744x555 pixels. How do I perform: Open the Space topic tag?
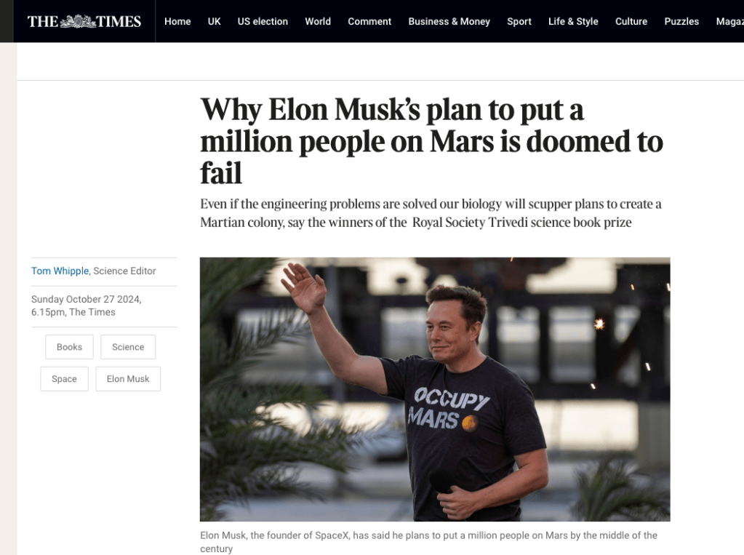[64, 379]
